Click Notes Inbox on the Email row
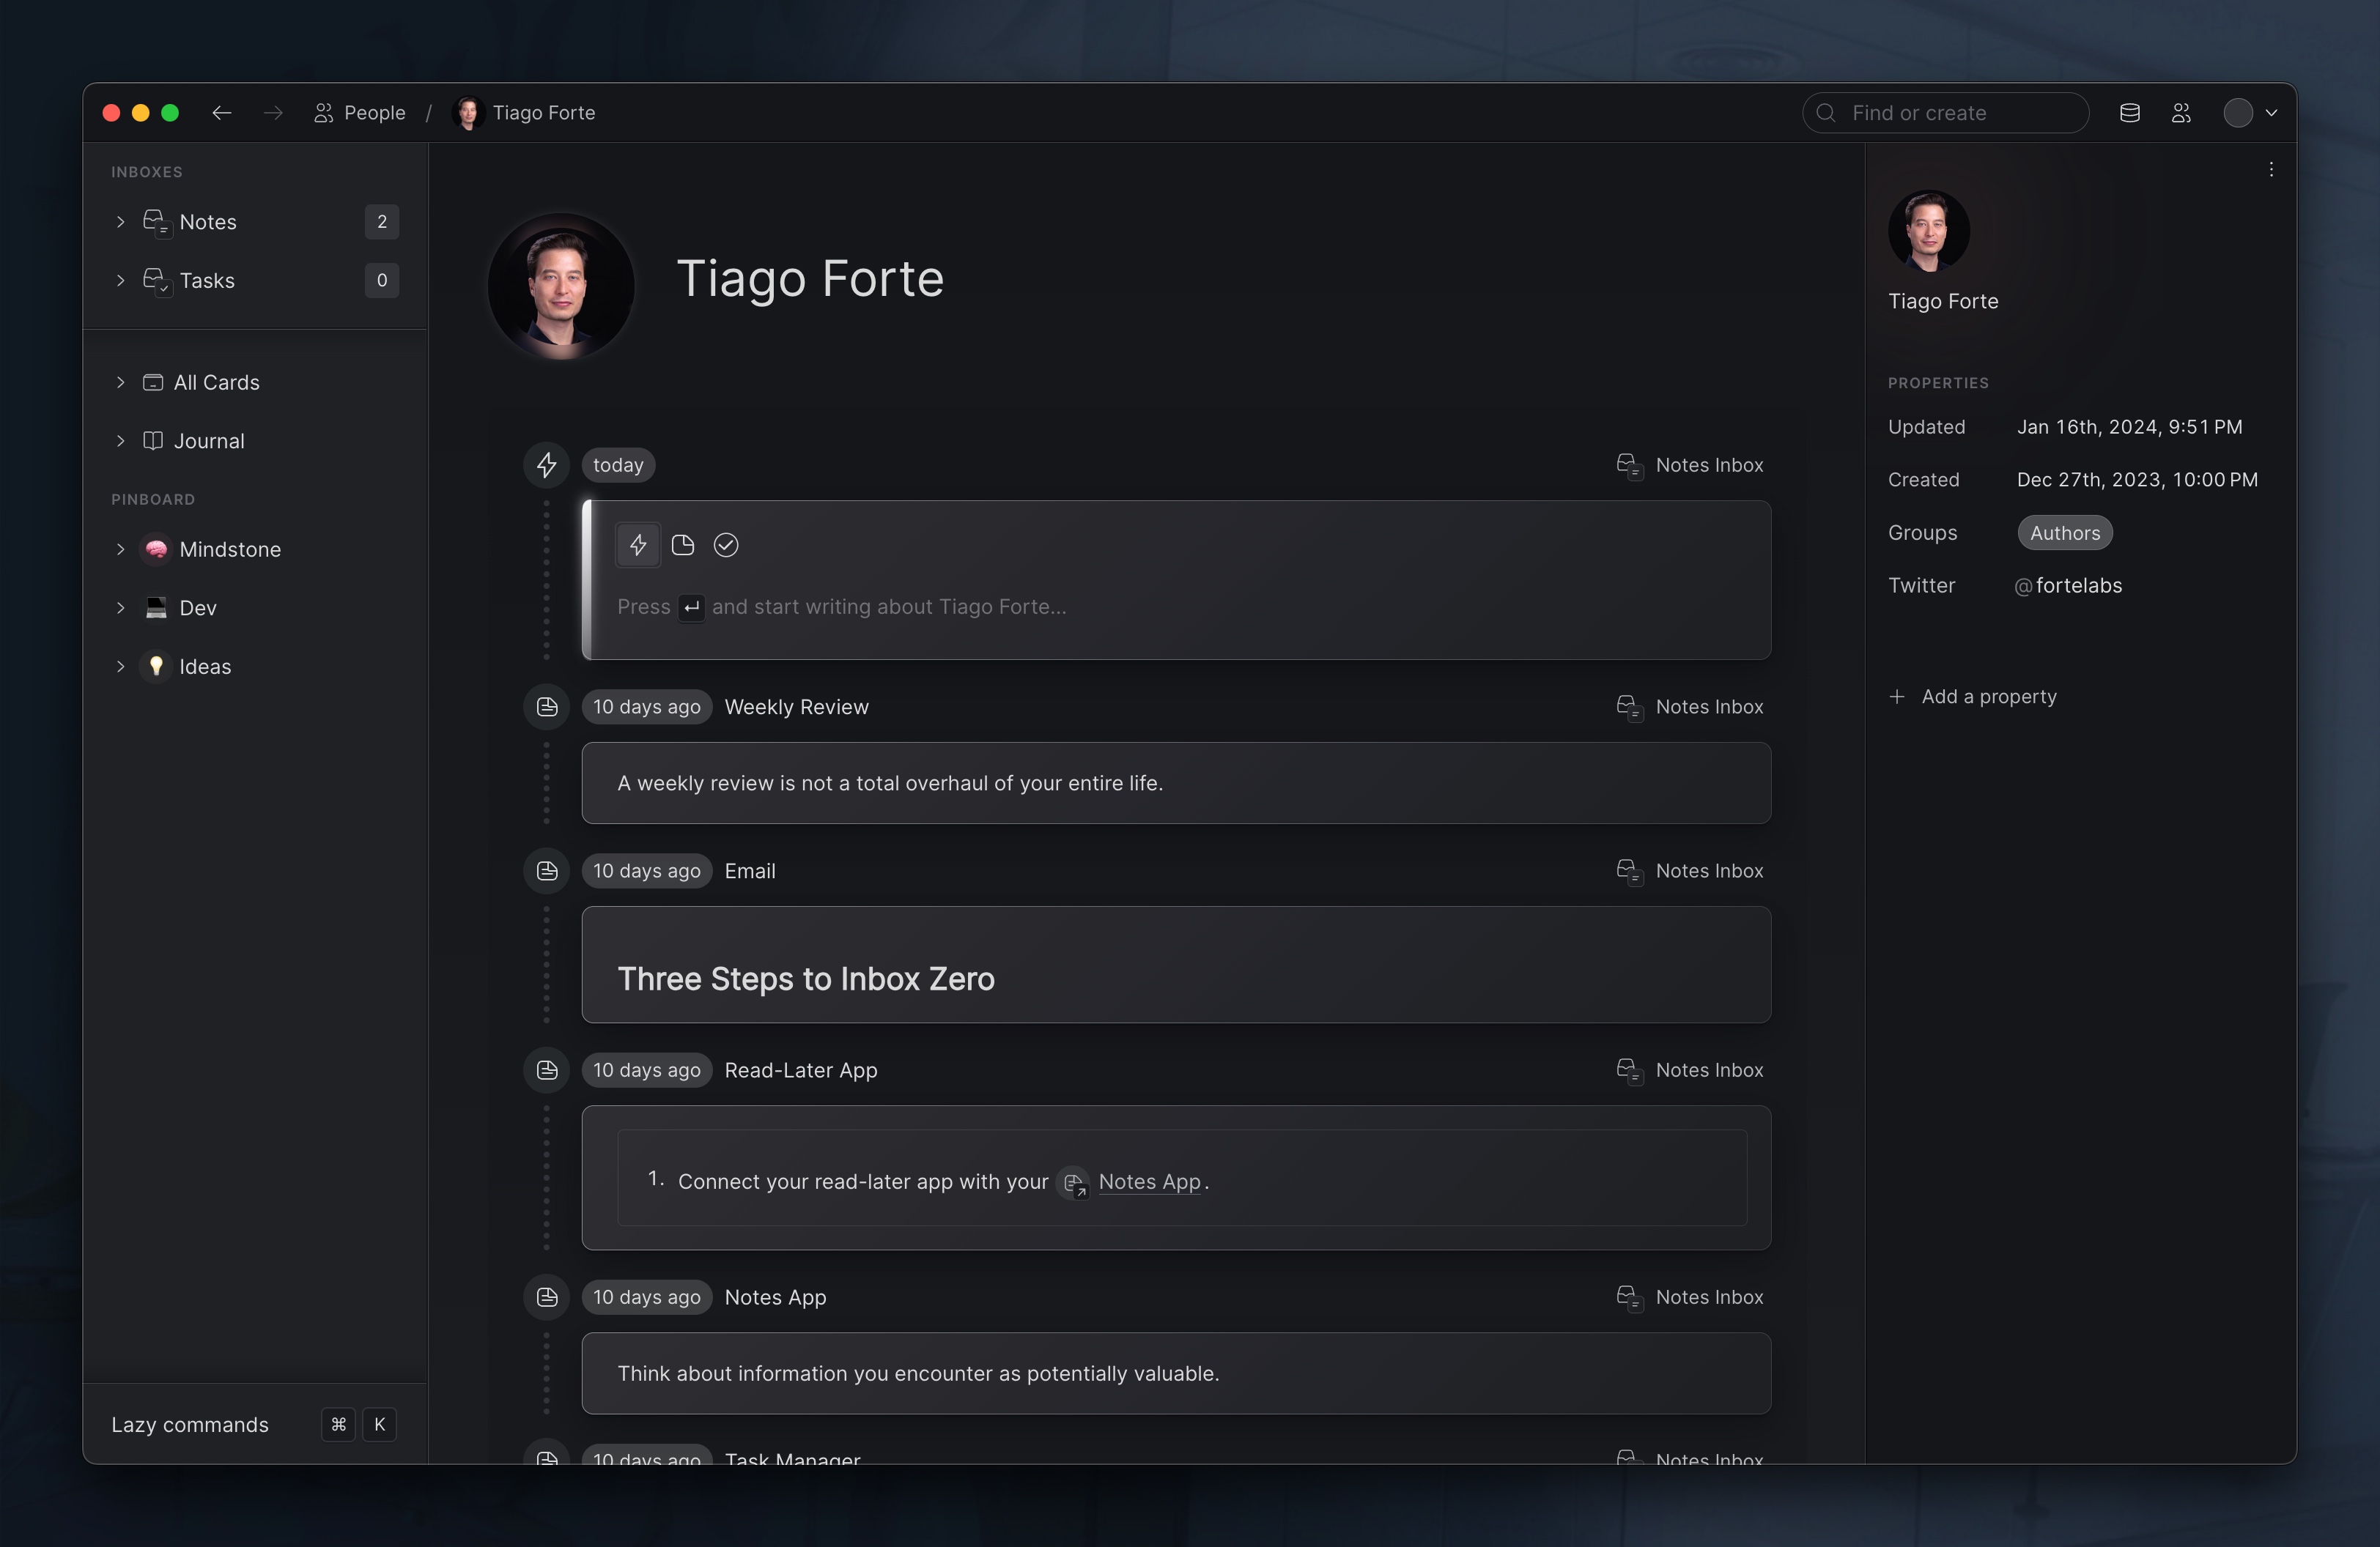The width and height of the screenshot is (2380, 1547). [1689, 870]
